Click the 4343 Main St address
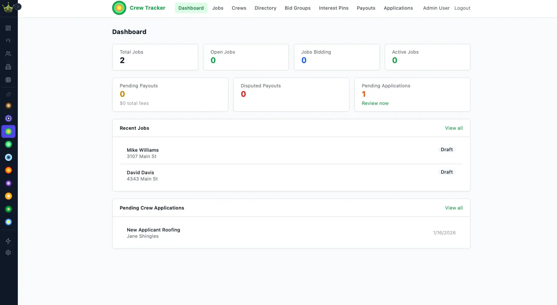 [x=142, y=179]
